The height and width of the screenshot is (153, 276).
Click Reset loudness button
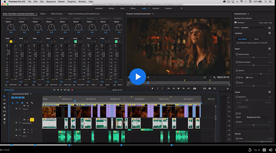click(256, 39)
